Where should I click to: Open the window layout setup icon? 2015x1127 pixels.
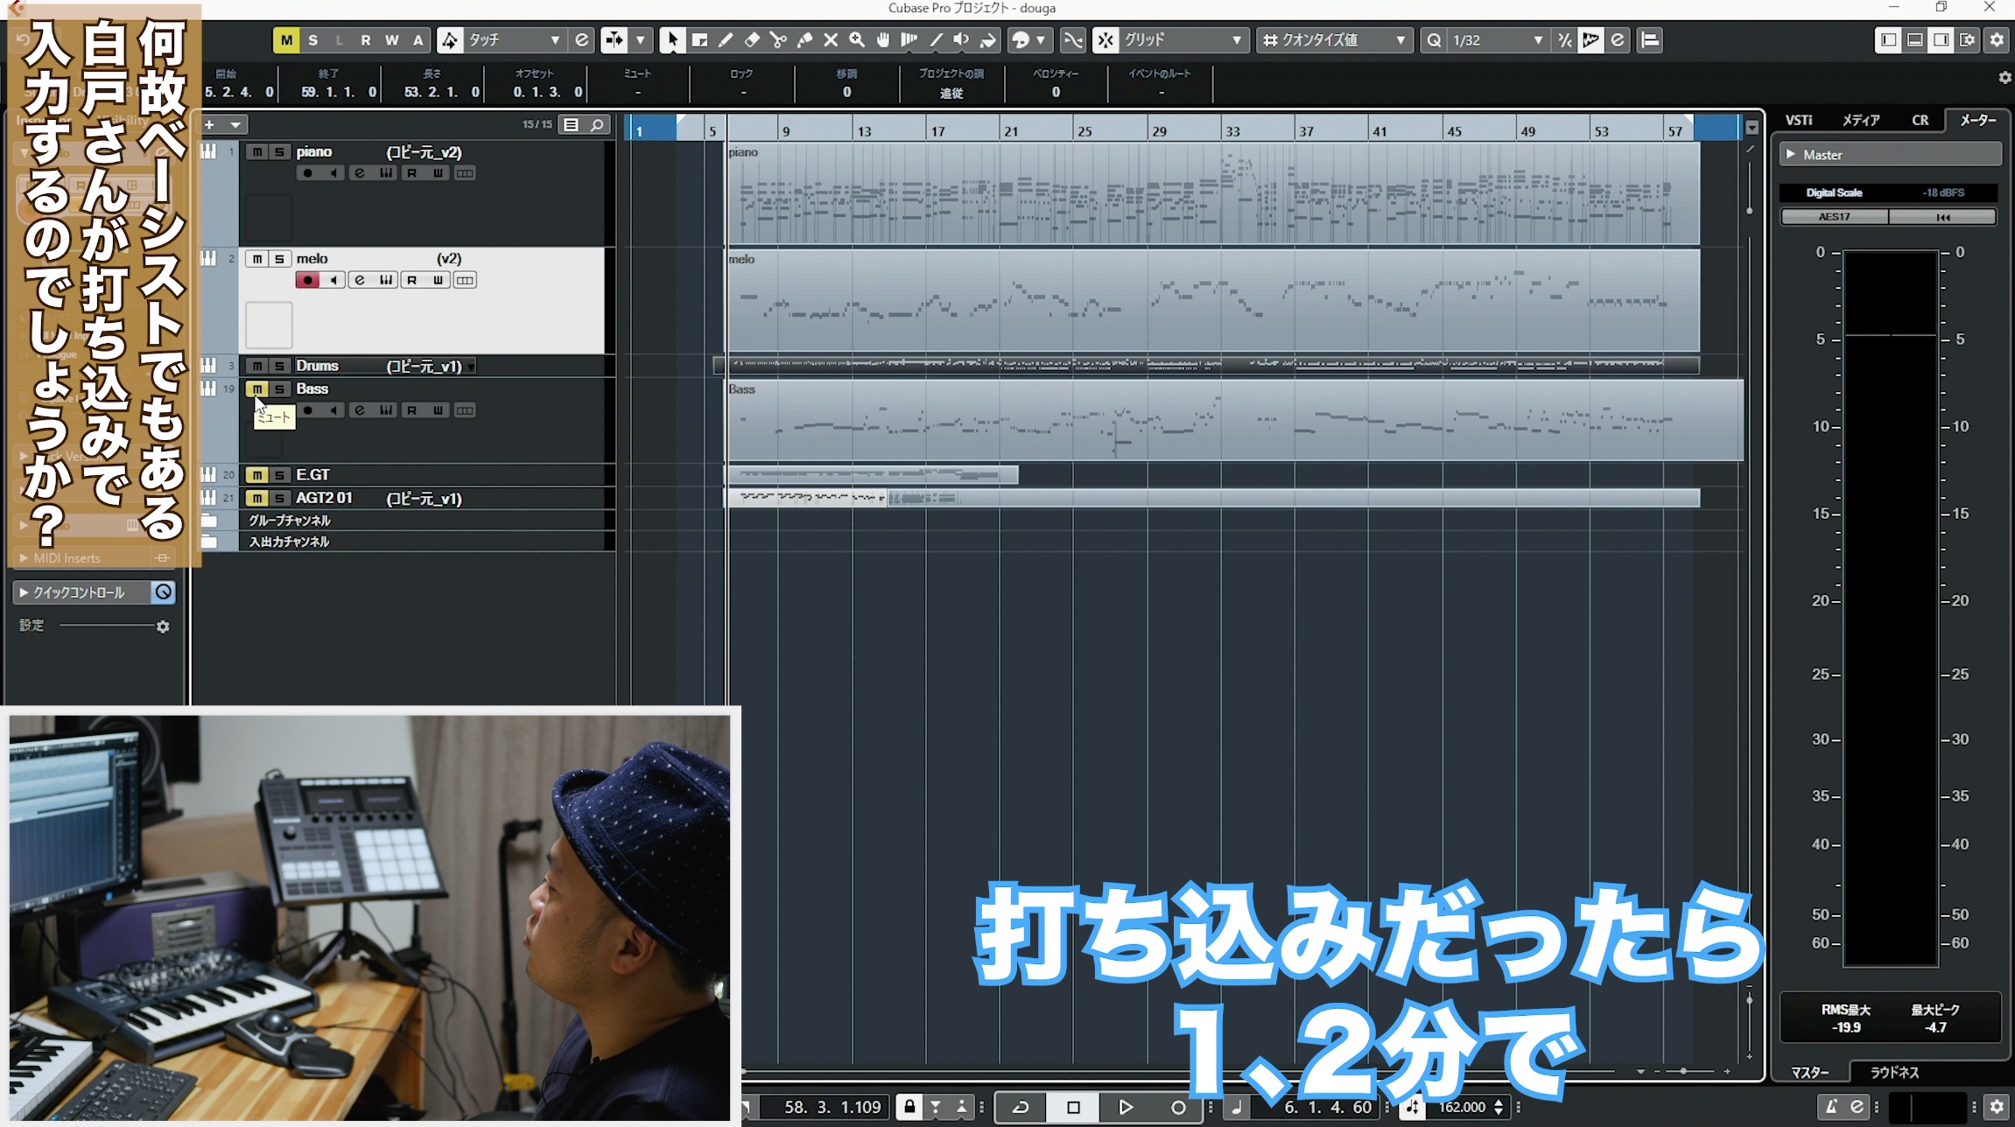(x=1968, y=40)
